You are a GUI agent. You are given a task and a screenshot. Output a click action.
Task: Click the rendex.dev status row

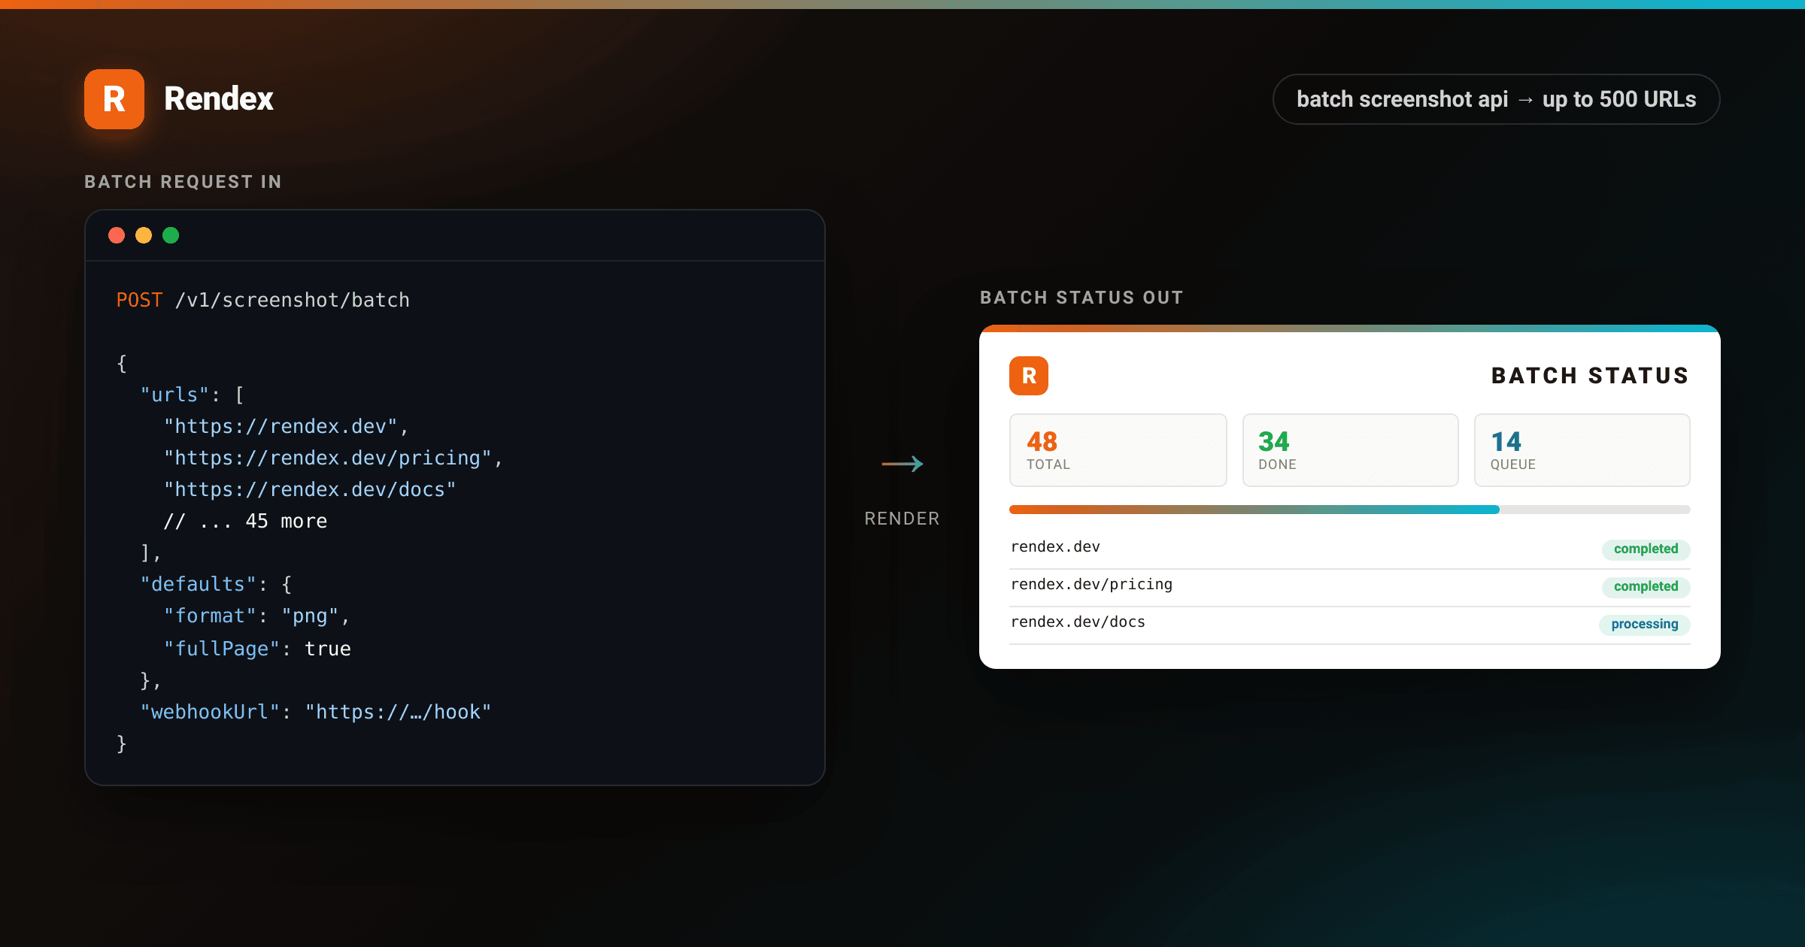click(1350, 549)
